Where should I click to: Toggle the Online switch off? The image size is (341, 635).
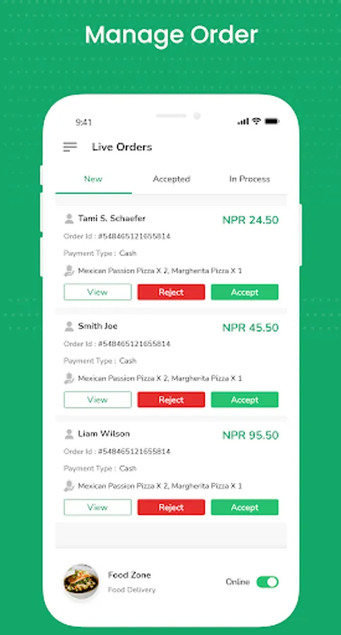point(268,582)
